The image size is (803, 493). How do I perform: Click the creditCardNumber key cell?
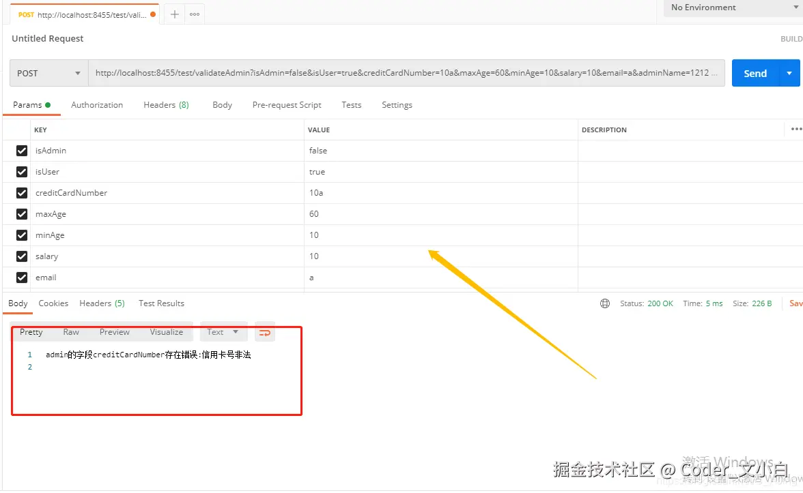point(167,193)
